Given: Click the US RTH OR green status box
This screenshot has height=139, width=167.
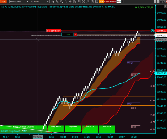Looking at the screenshot, I should (x=107, y=129).
